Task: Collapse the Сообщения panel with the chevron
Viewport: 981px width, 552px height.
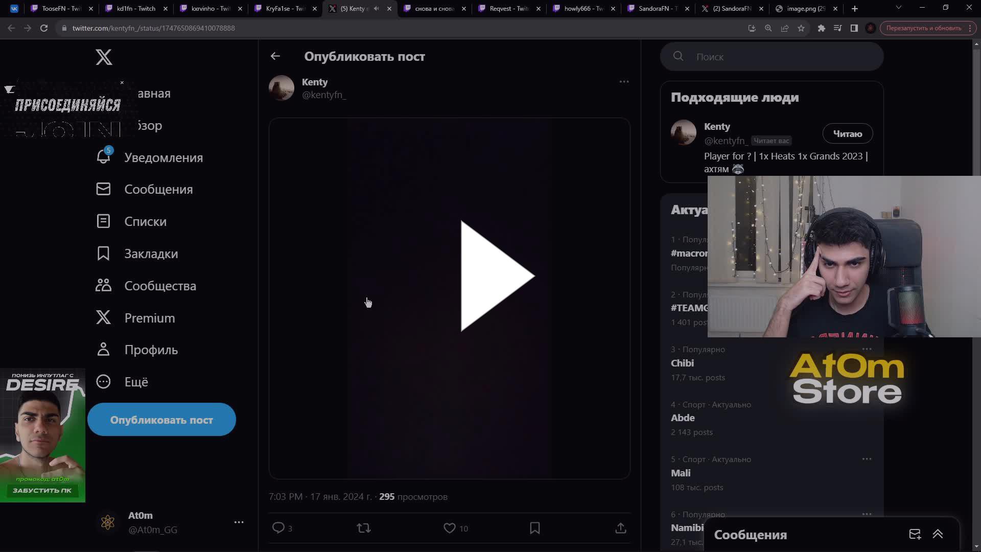Action: pos(938,534)
